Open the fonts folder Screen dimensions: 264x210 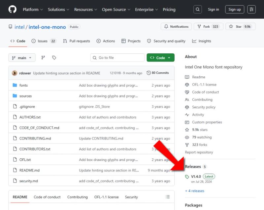[23, 85]
